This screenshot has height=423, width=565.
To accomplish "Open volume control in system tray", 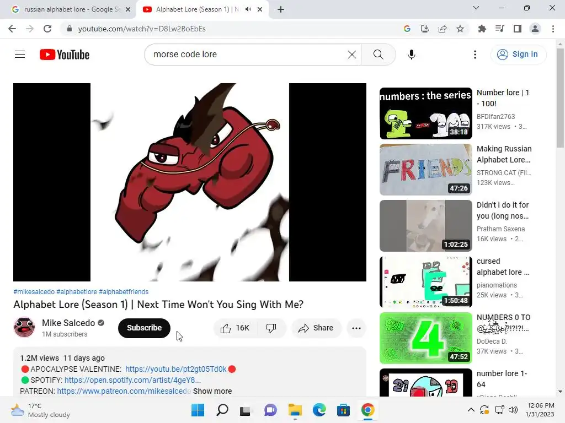I will (x=513, y=410).
